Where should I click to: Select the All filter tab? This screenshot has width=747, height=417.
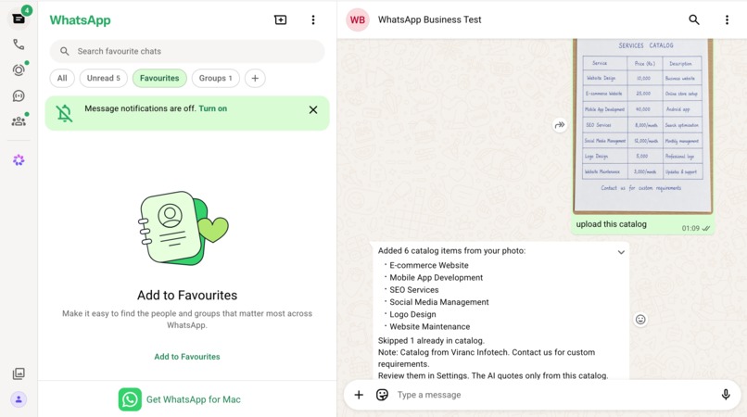click(62, 78)
